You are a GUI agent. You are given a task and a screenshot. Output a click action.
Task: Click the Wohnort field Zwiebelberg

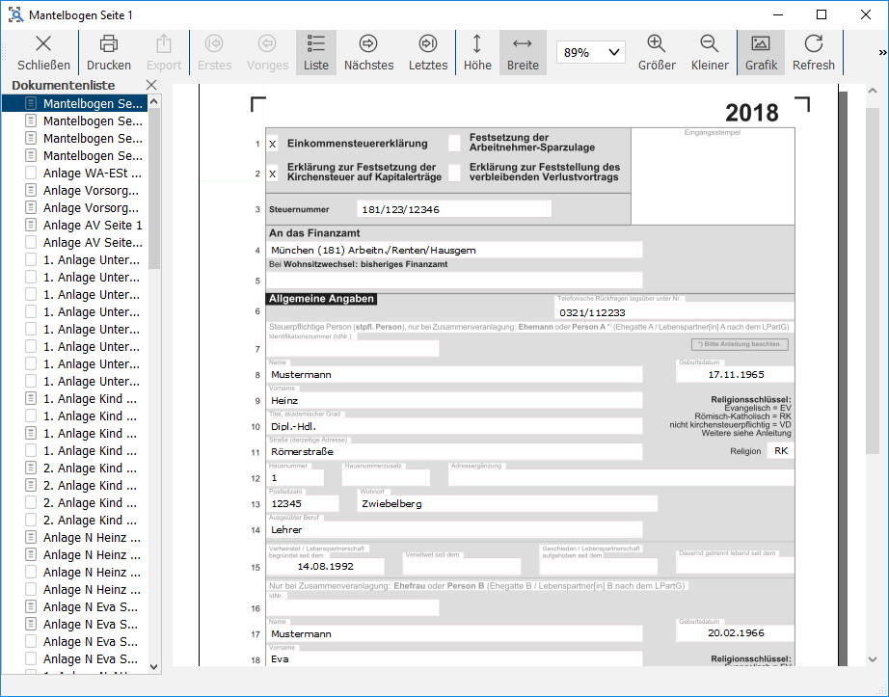(x=507, y=504)
